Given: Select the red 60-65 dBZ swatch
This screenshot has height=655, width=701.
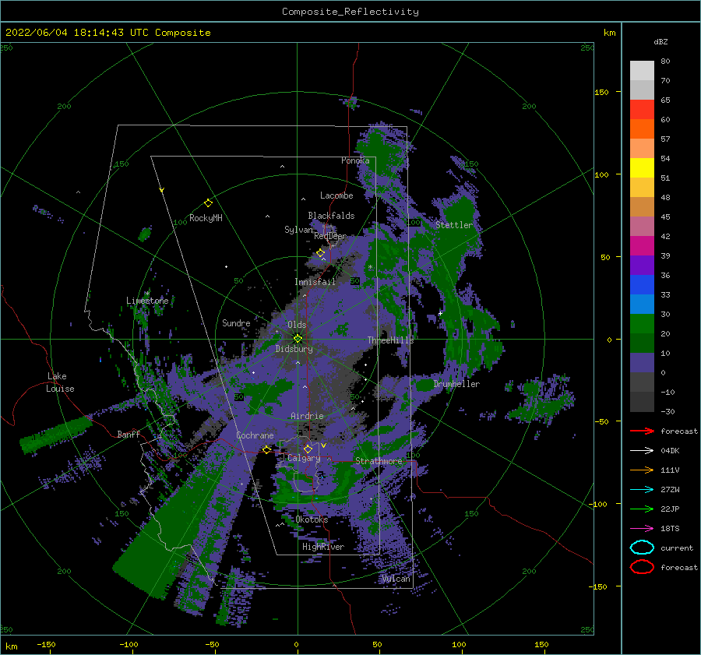Looking at the screenshot, I should pos(642,110).
